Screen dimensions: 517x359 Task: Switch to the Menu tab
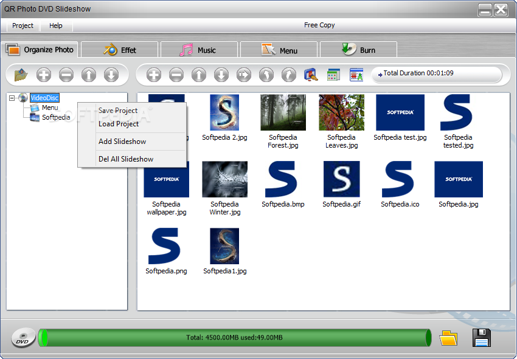279,50
